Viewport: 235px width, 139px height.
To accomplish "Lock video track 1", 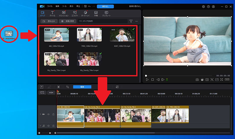I will point(53,114).
